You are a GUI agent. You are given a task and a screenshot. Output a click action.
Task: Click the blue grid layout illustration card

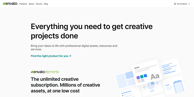pyautogui.click(x=125, y=80)
